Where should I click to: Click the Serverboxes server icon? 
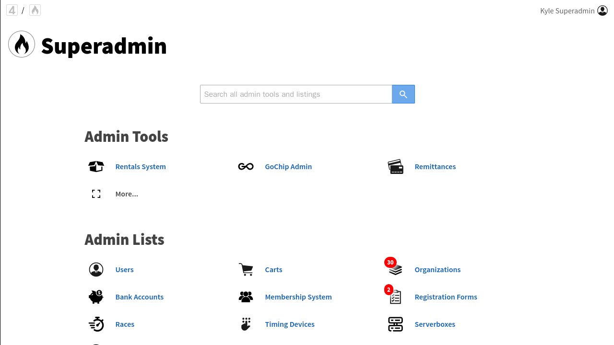[395, 324]
